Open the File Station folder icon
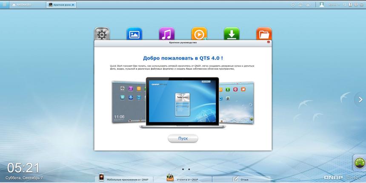Image resolution: width=366 pixels, height=183 pixels. [264, 34]
